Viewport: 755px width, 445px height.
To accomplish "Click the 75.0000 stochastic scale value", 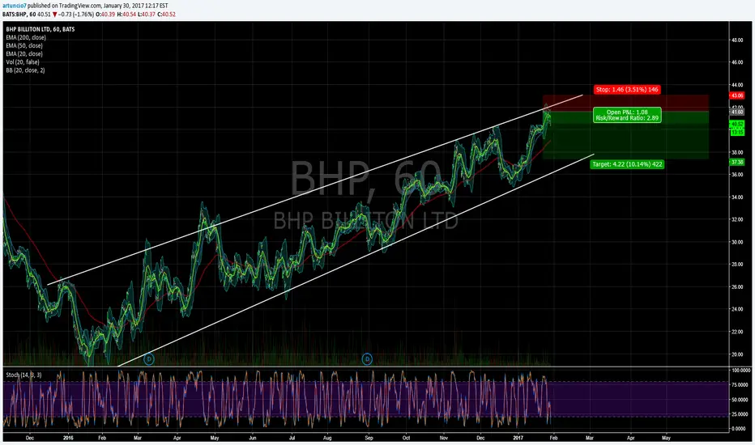I will coord(741,385).
